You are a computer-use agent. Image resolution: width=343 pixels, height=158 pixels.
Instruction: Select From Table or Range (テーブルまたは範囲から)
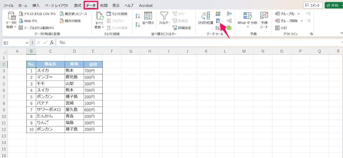(x=36, y=28)
